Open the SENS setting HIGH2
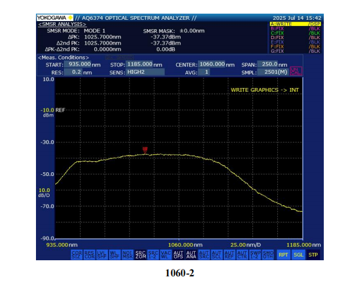 (x=145, y=72)
